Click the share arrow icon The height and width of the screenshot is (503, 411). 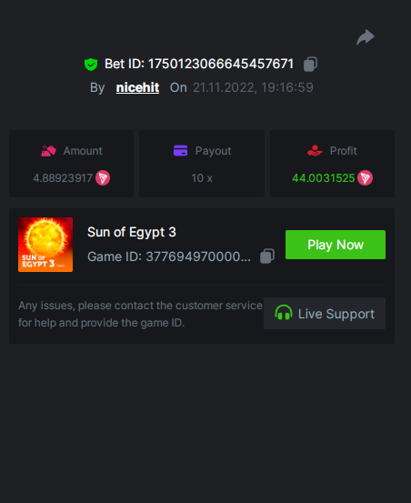pos(366,37)
